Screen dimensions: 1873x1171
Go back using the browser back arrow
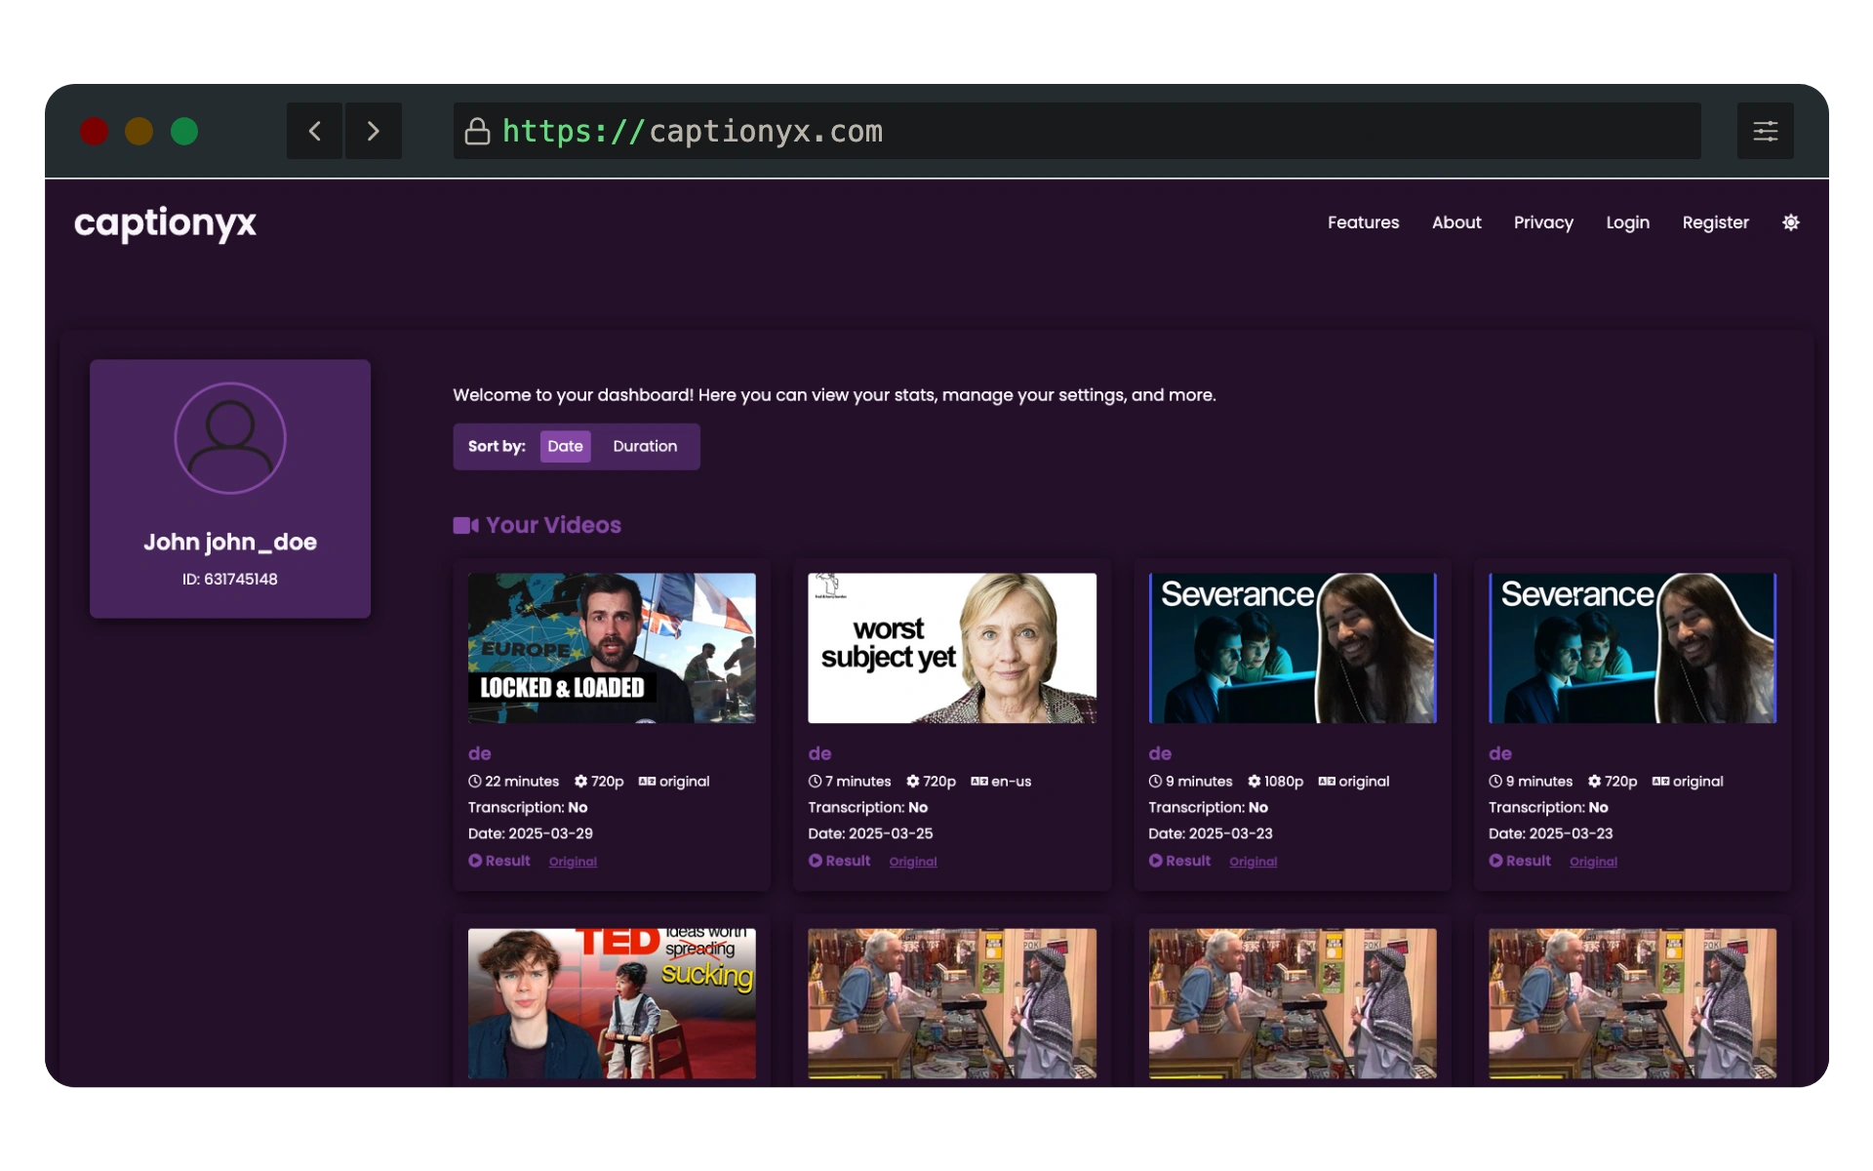point(314,131)
